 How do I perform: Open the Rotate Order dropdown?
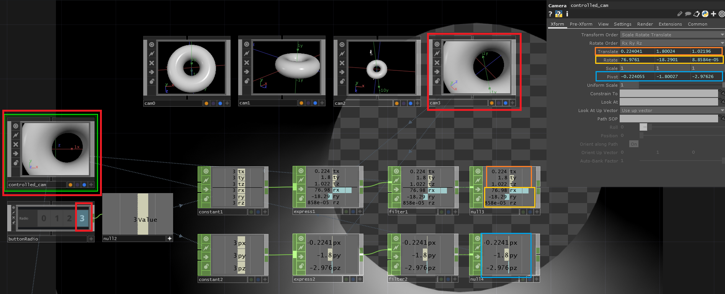(x=672, y=43)
